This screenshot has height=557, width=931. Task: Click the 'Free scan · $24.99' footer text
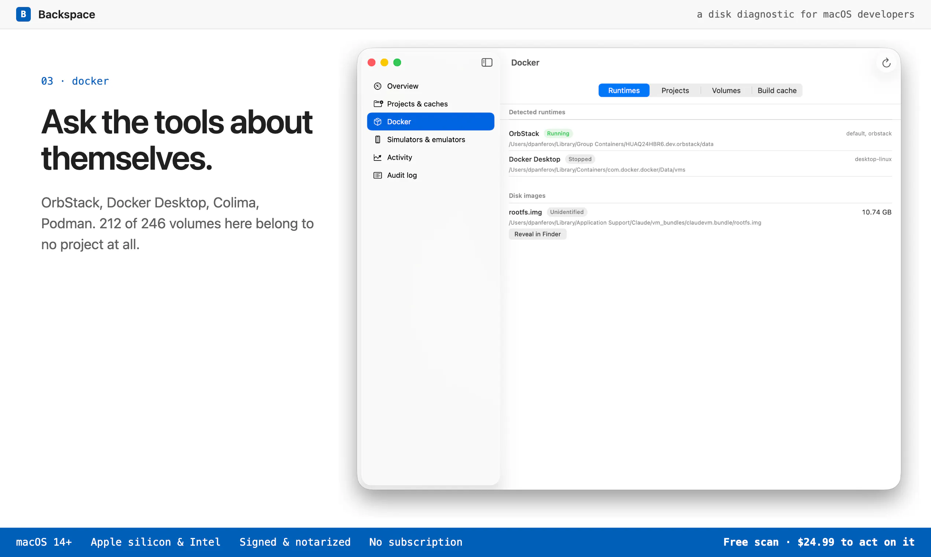(x=818, y=542)
